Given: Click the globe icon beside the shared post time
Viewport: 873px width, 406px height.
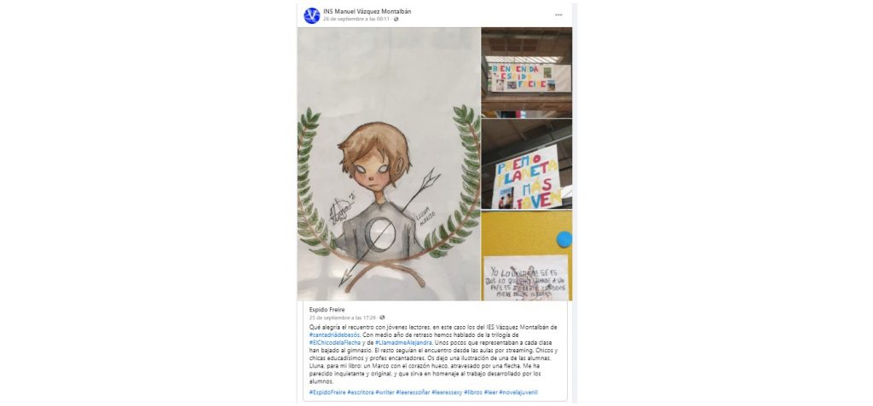Looking at the screenshot, I should point(382,317).
